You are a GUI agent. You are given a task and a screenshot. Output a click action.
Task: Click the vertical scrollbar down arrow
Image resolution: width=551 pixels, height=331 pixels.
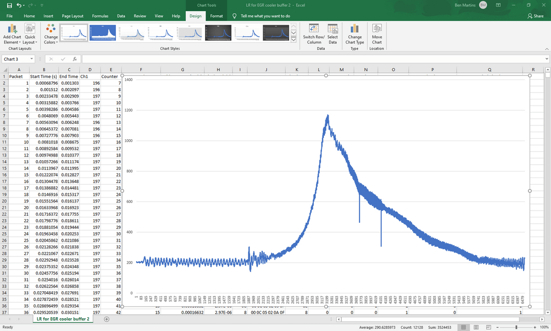pyautogui.click(x=548, y=312)
